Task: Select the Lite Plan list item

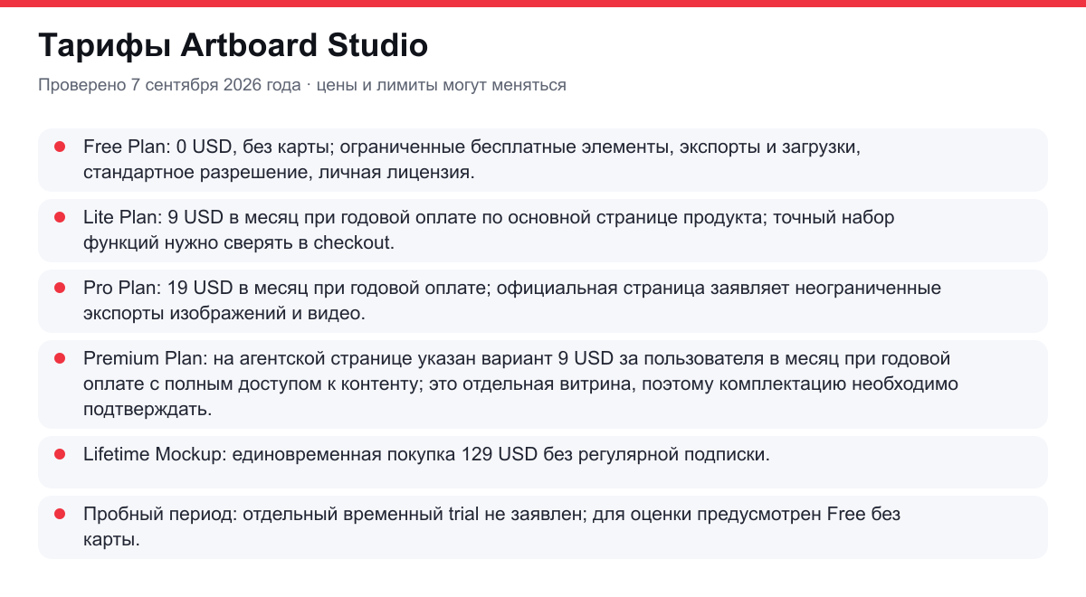Action: (543, 230)
